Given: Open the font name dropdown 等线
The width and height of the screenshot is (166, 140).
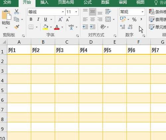Looking at the screenshot, I should 46,12.
